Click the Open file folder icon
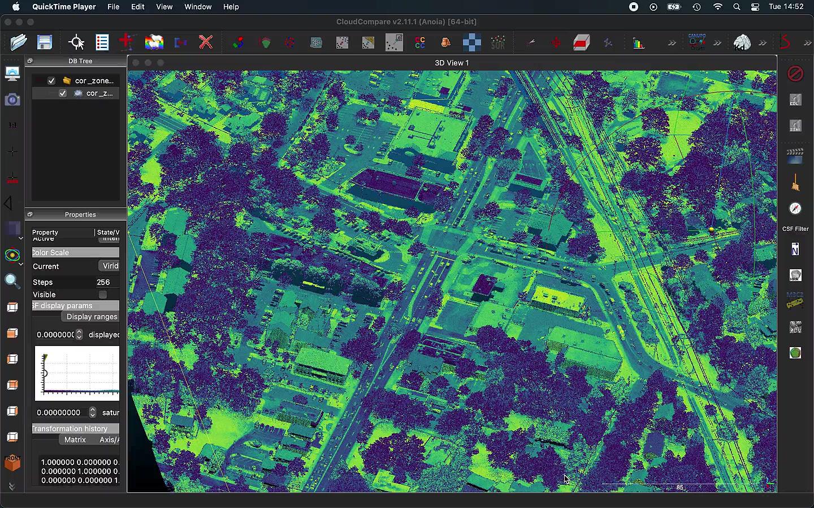 point(19,42)
